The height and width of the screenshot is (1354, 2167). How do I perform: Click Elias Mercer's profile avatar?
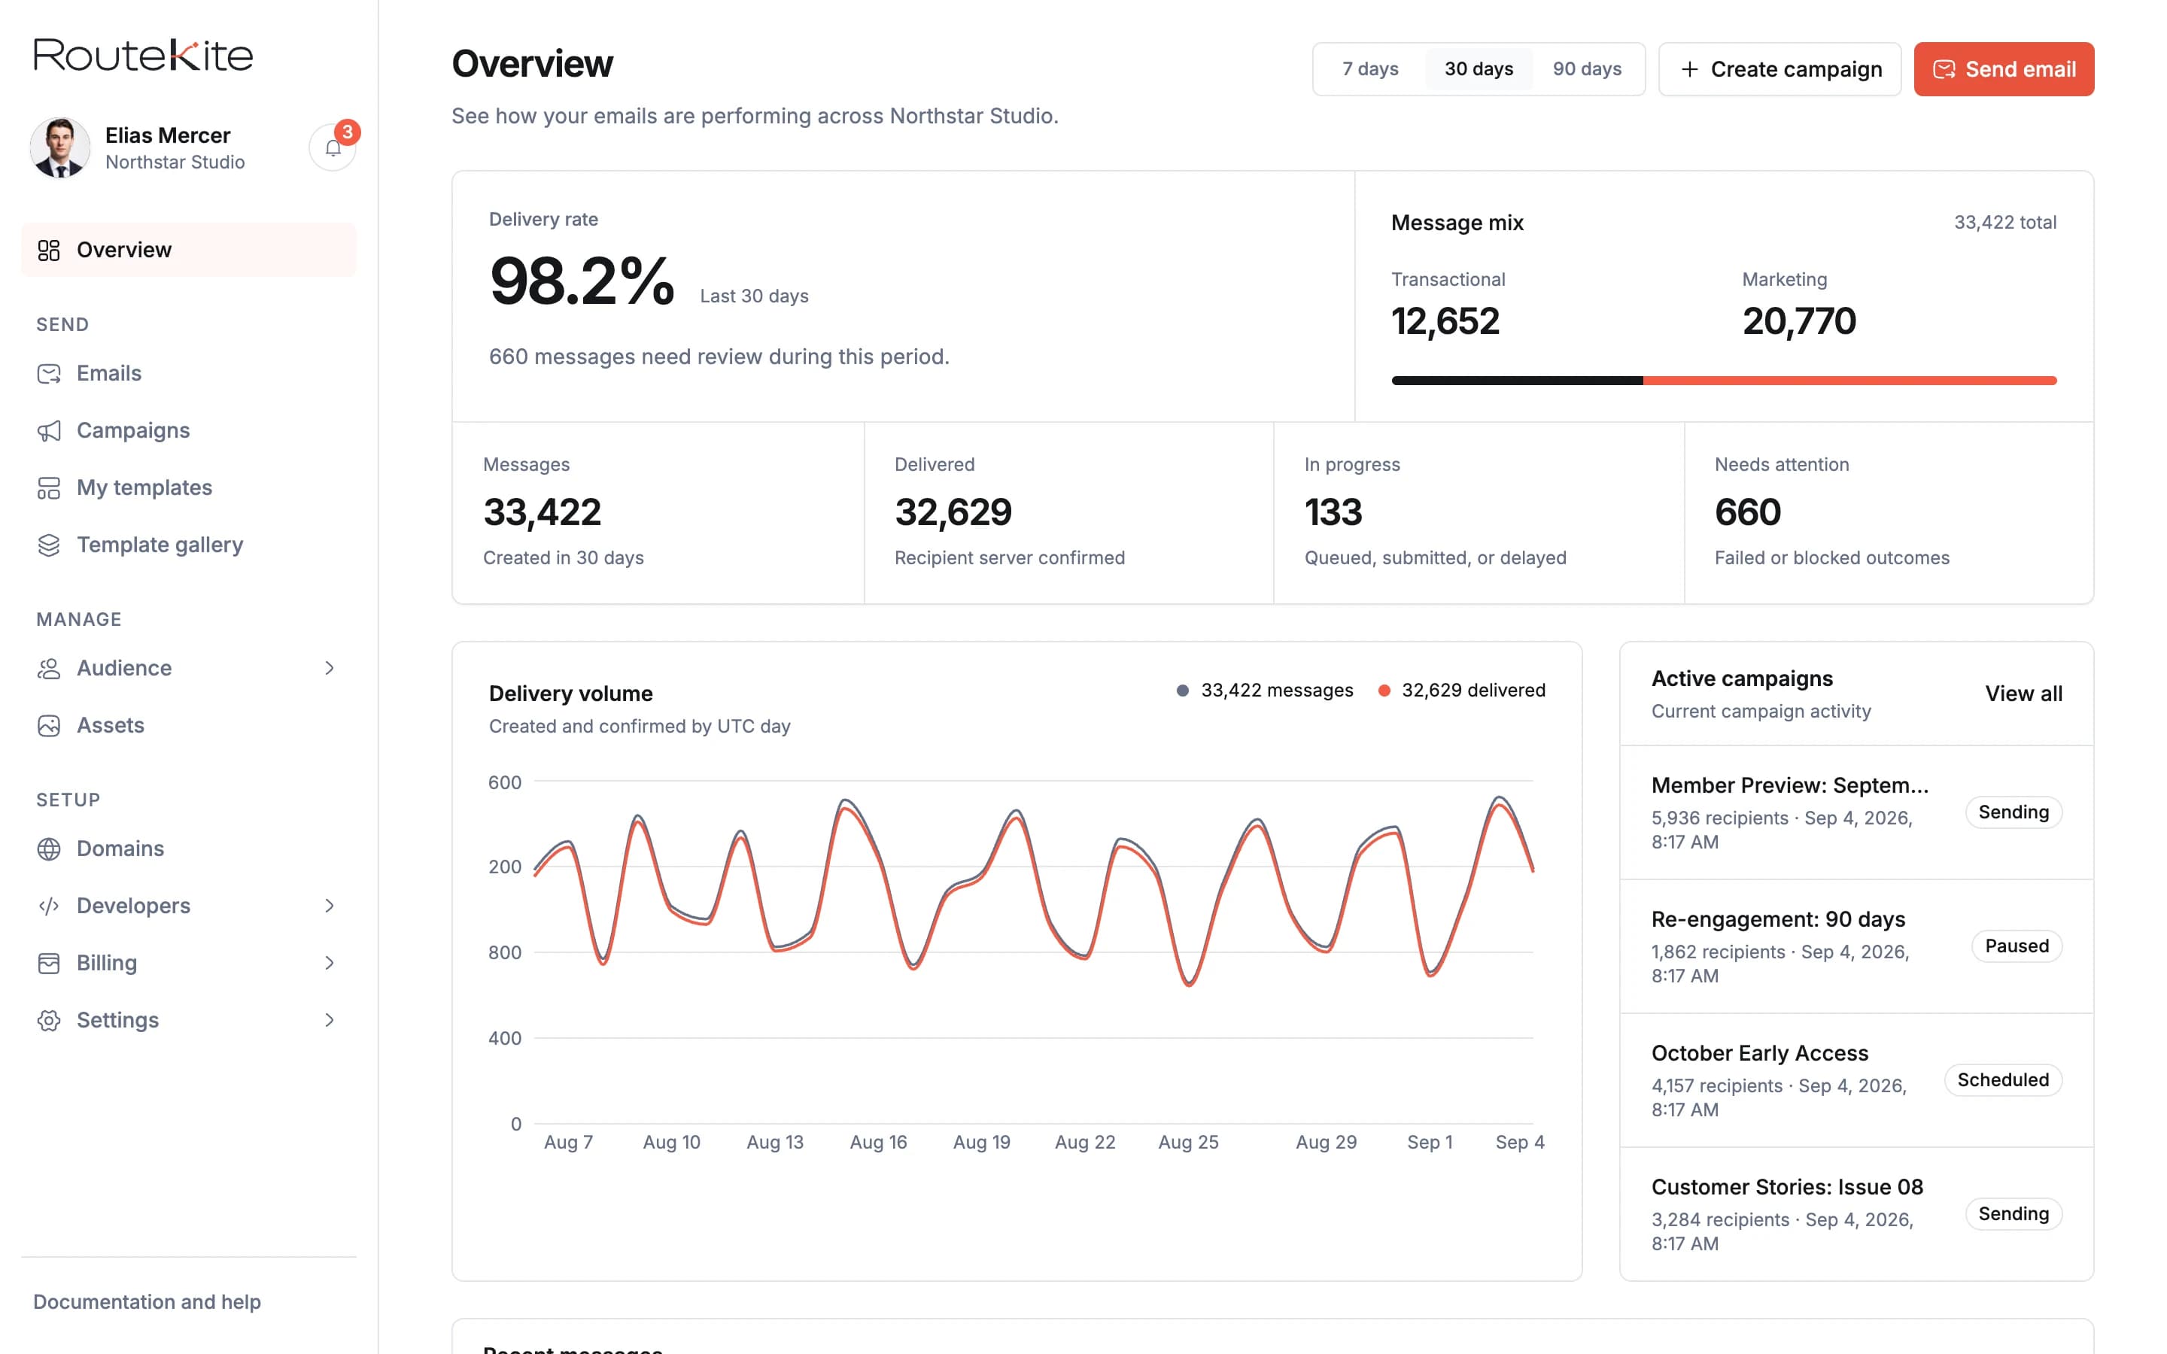coord(60,147)
